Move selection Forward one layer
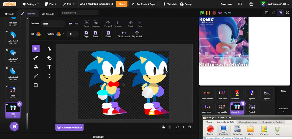This screenshot has width=292, height=139. (x=108, y=24)
